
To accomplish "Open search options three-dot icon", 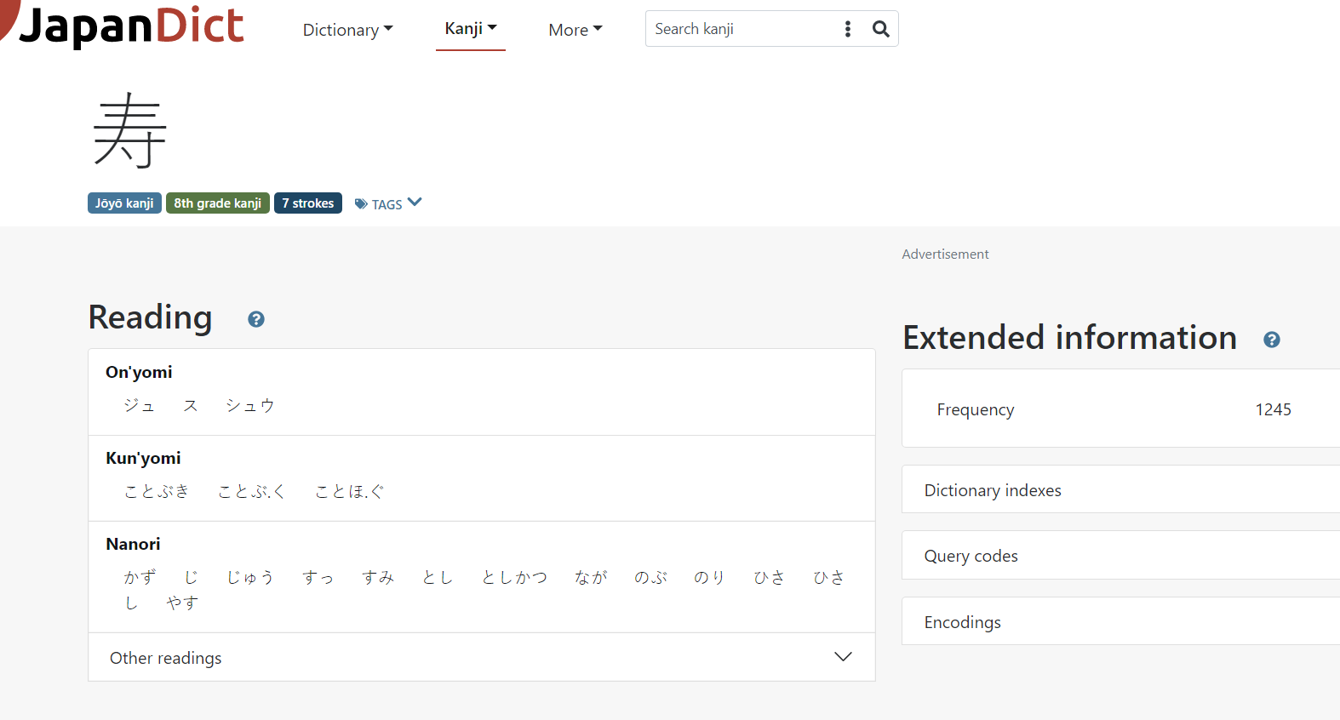I will pyautogui.click(x=848, y=29).
